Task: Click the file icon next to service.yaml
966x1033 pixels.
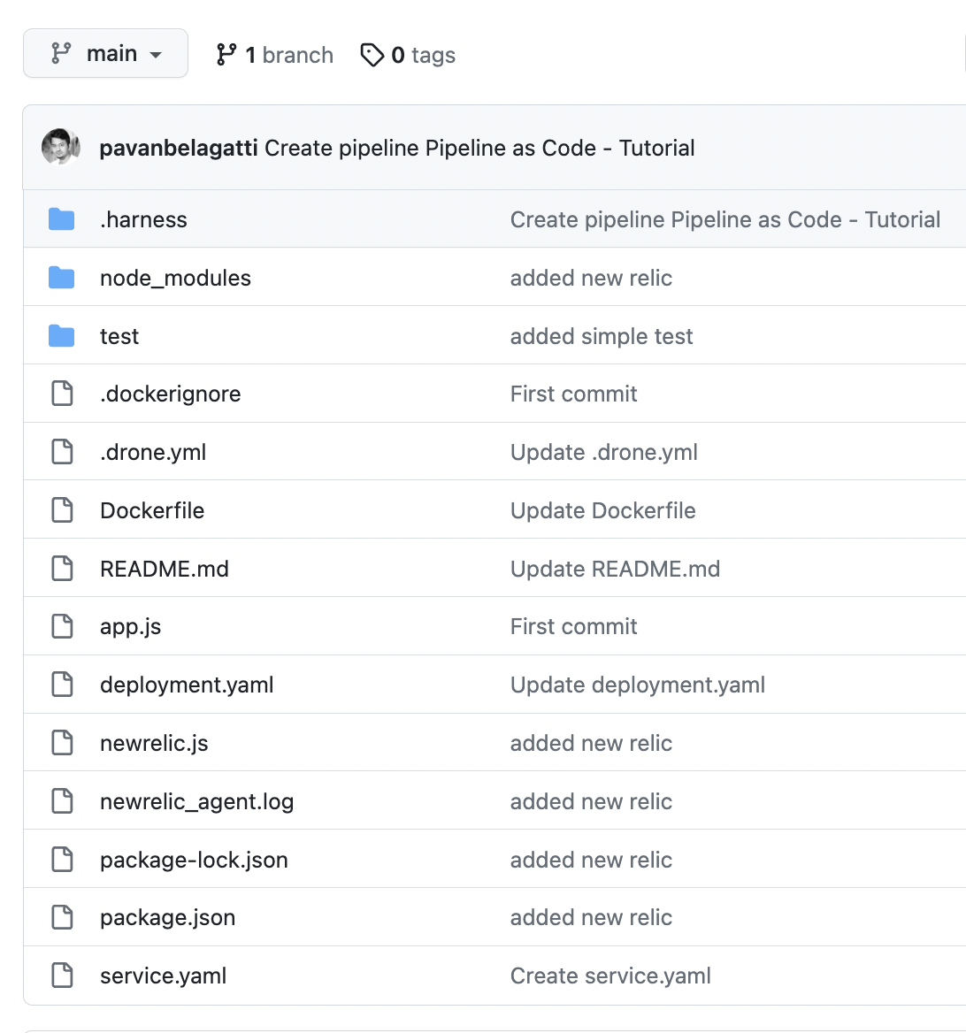Action: tap(61, 975)
